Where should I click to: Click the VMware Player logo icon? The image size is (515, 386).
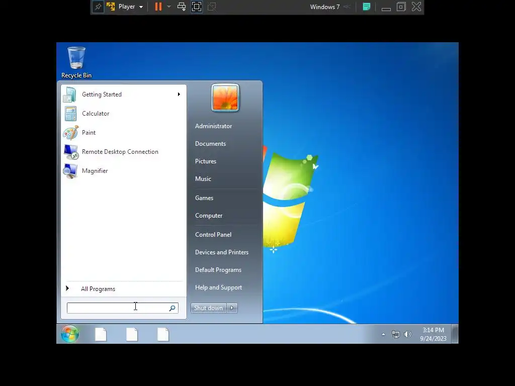[111, 7]
